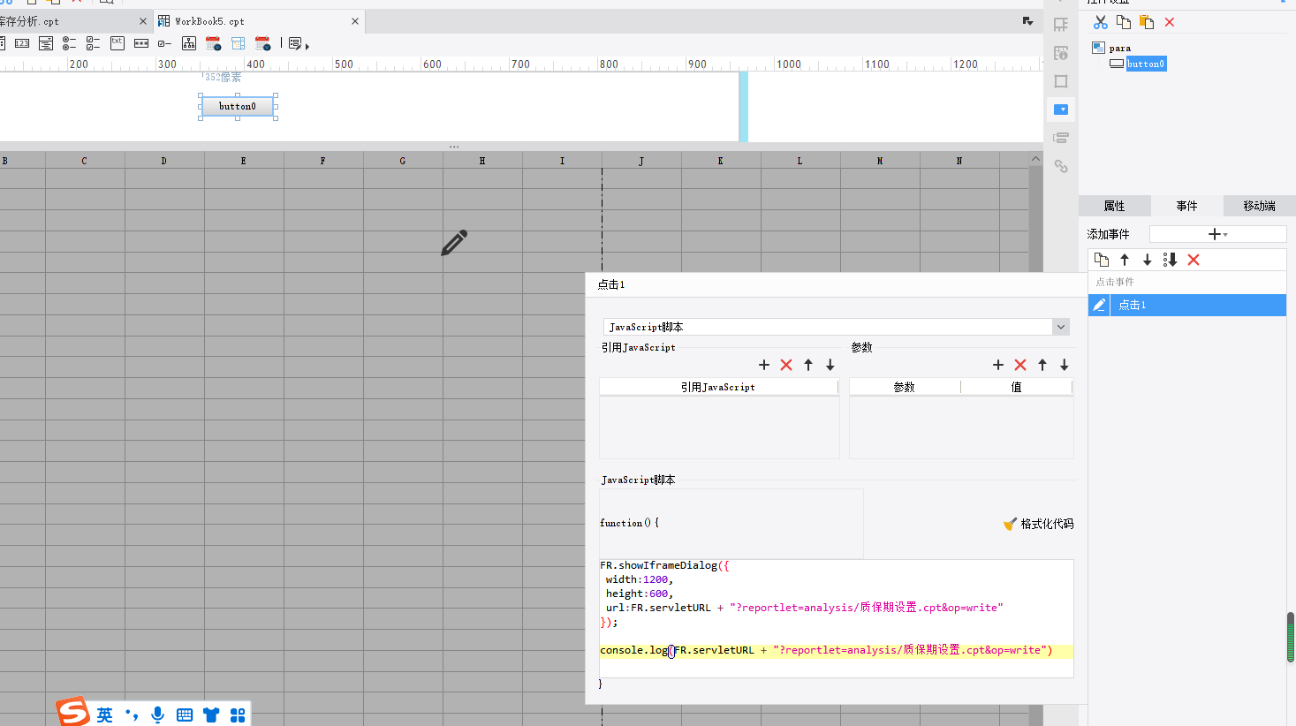Image resolution: width=1296 pixels, height=726 pixels.
Task: Open the floating element sidebar icon
Action: click(1061, 81)
